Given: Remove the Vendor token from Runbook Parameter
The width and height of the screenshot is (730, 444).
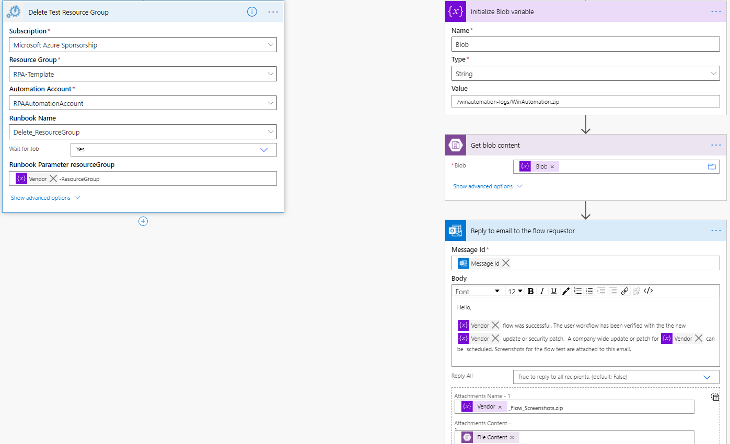Looking at the screenshot, I should [x=53, y=178].
